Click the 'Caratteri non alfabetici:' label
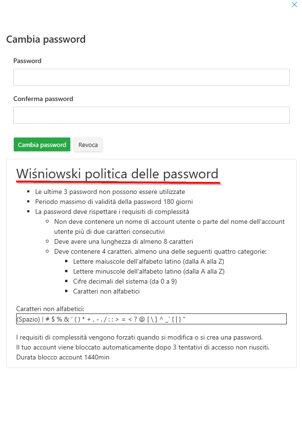 click(x=50, y=309)
